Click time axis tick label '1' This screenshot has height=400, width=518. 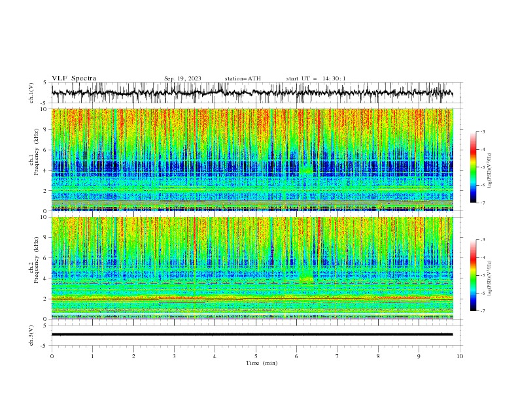(92, 356)
